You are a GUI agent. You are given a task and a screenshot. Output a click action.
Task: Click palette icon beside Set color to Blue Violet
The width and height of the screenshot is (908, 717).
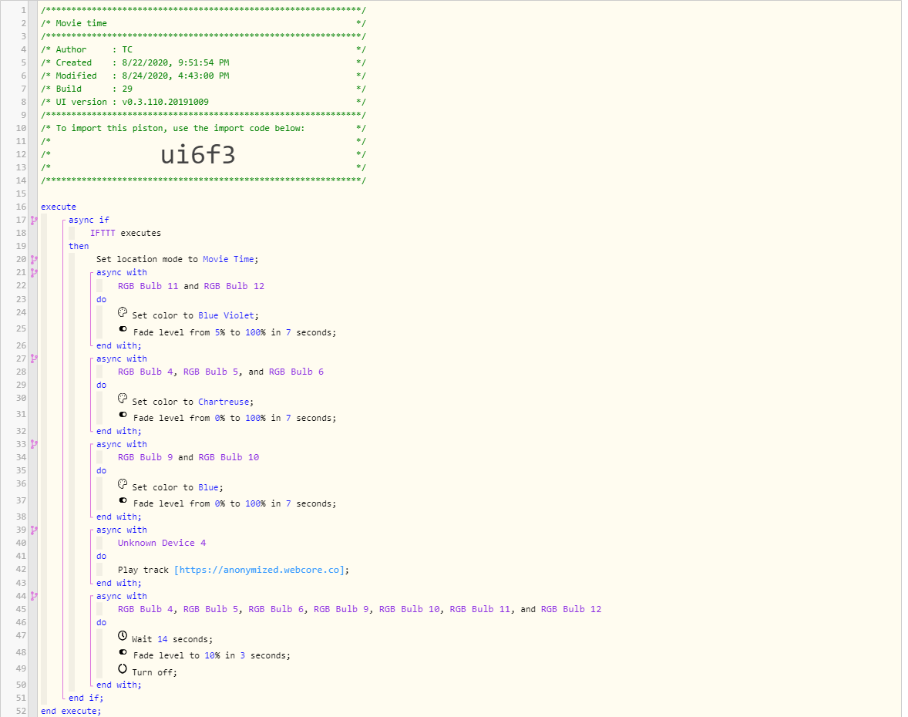tap(123, 312)
